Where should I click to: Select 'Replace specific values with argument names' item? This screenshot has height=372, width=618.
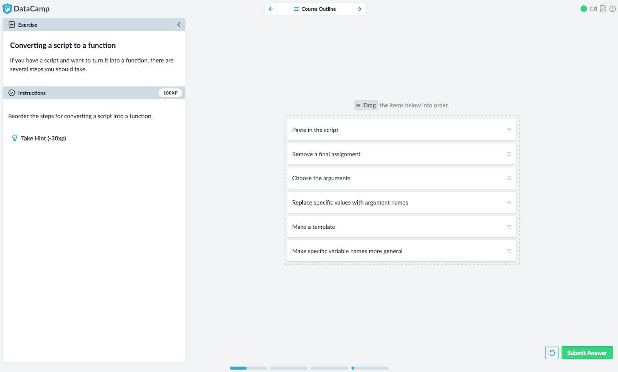pos(401,203)
